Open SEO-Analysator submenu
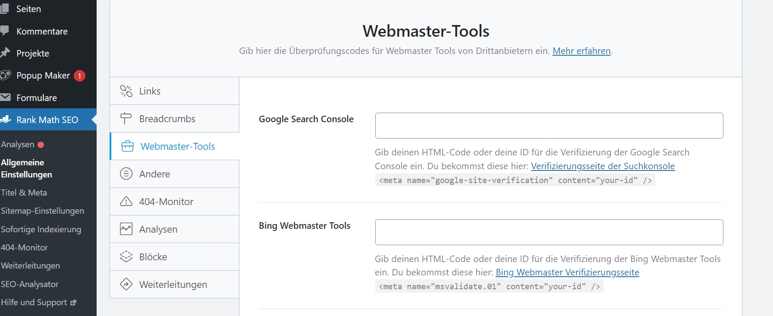Image resolution: width=773 pixels, height=316 pixels. point(30,284)
